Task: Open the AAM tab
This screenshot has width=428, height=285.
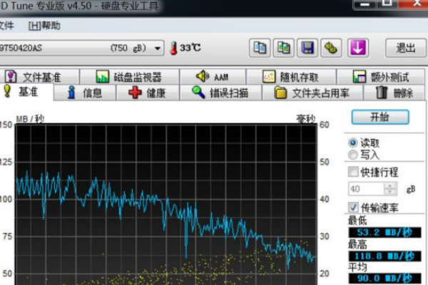Action: coord(213,77)
